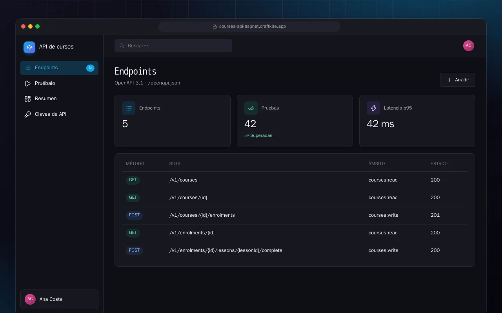This screenshot has width=502, height=313.
Task: Click the Ámbito column header
Action: click(x=377, y=164)
